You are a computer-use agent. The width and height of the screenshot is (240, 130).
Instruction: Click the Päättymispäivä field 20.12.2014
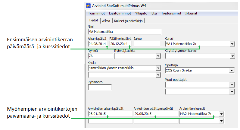[120, 44]
